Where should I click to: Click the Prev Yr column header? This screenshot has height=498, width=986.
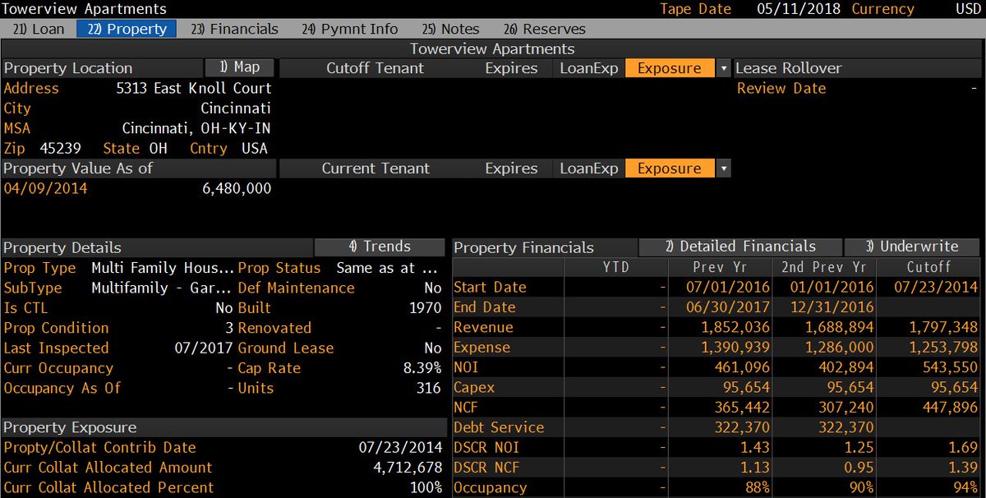click(x=719, y=266)
